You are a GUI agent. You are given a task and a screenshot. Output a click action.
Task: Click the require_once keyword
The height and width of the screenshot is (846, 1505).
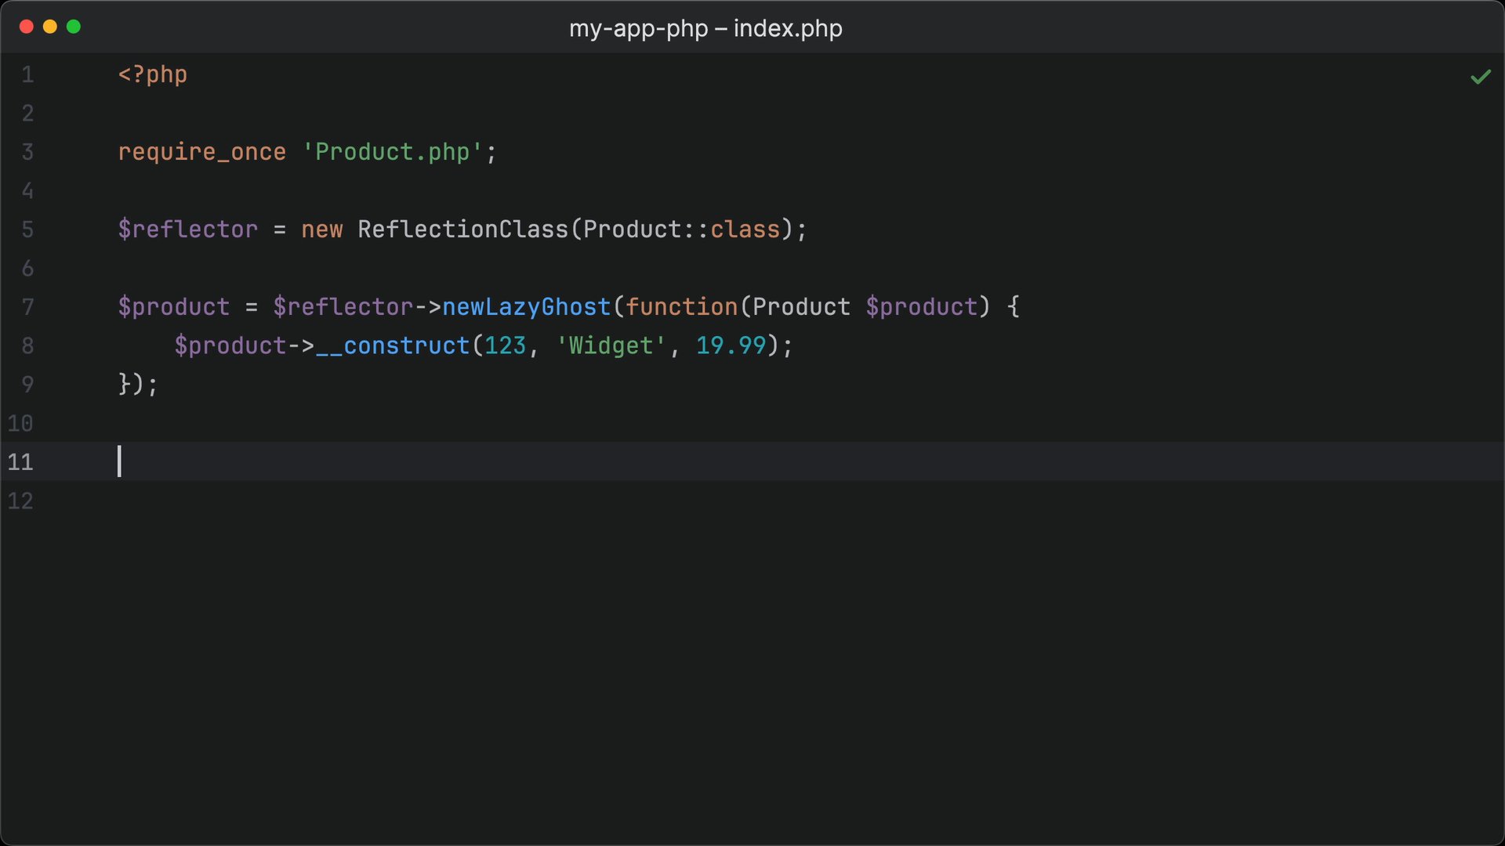pyautogui.click(x=202, y=152)
